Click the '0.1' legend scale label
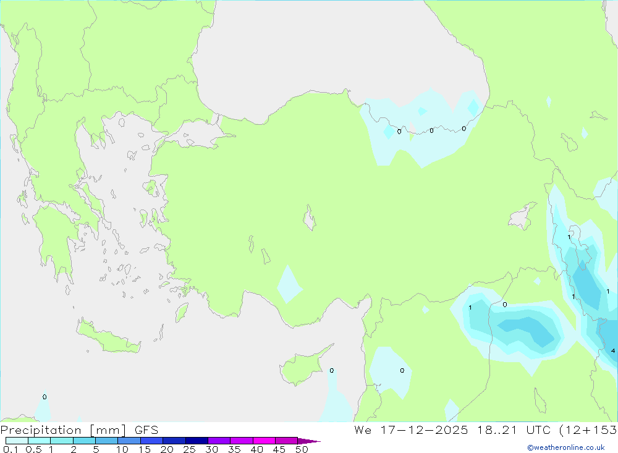 11,449
